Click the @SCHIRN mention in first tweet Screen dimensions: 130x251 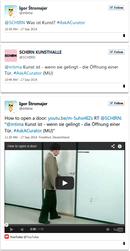[x=15, y=23]
